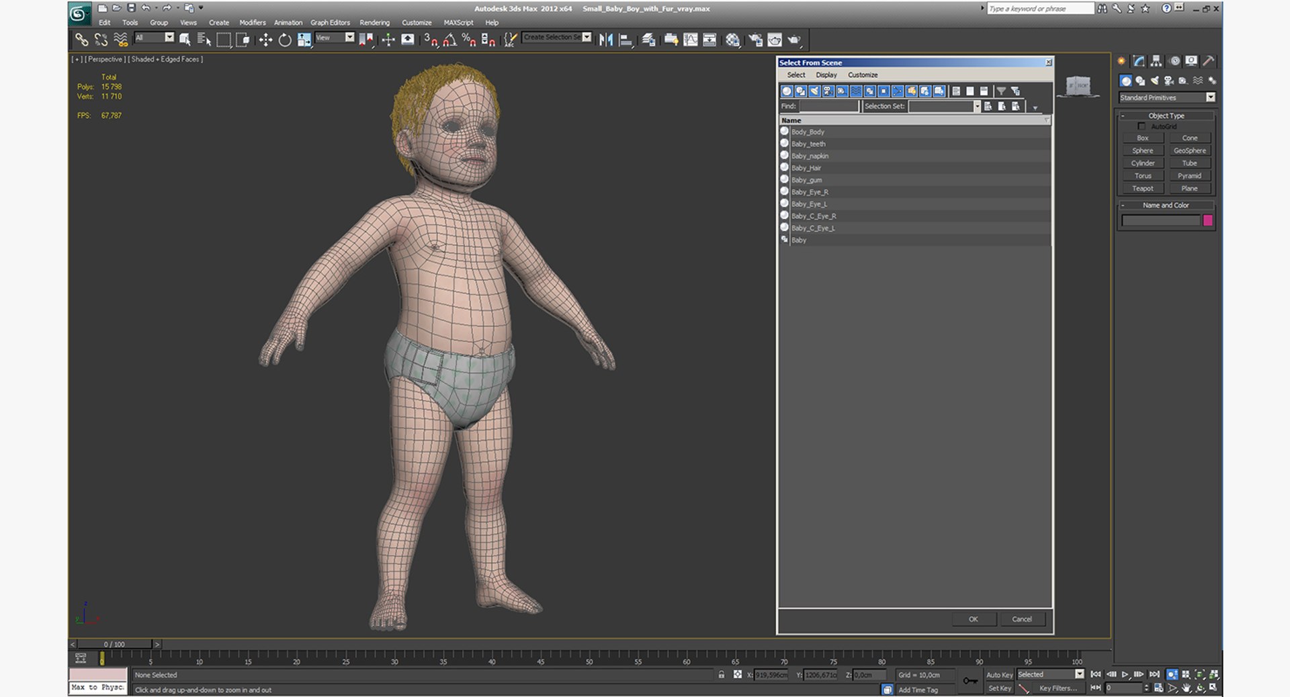This screenshot has height=697, width=1290.
Task: Open the pink object color swatch
Action: click(x=1207, y=220)
